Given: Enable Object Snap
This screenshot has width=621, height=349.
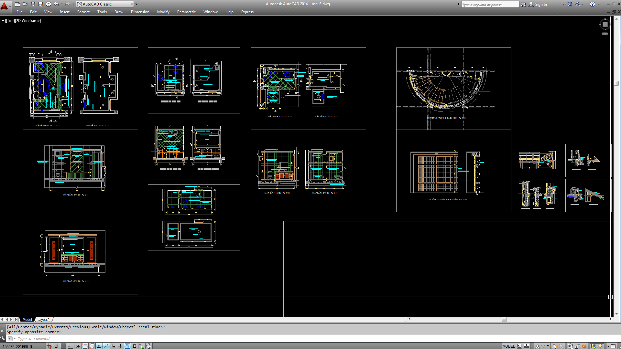Looking at the screenshot, I should pyautogui.click(x=85, y=346).
